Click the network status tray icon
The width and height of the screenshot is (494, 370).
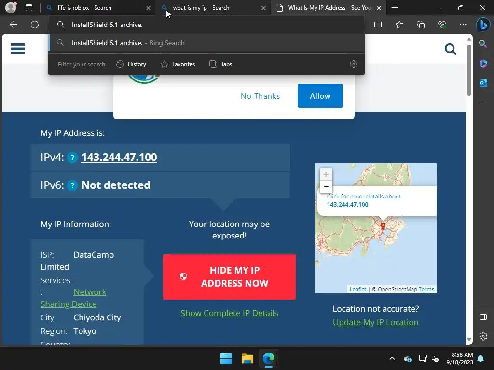click(423, 358)
